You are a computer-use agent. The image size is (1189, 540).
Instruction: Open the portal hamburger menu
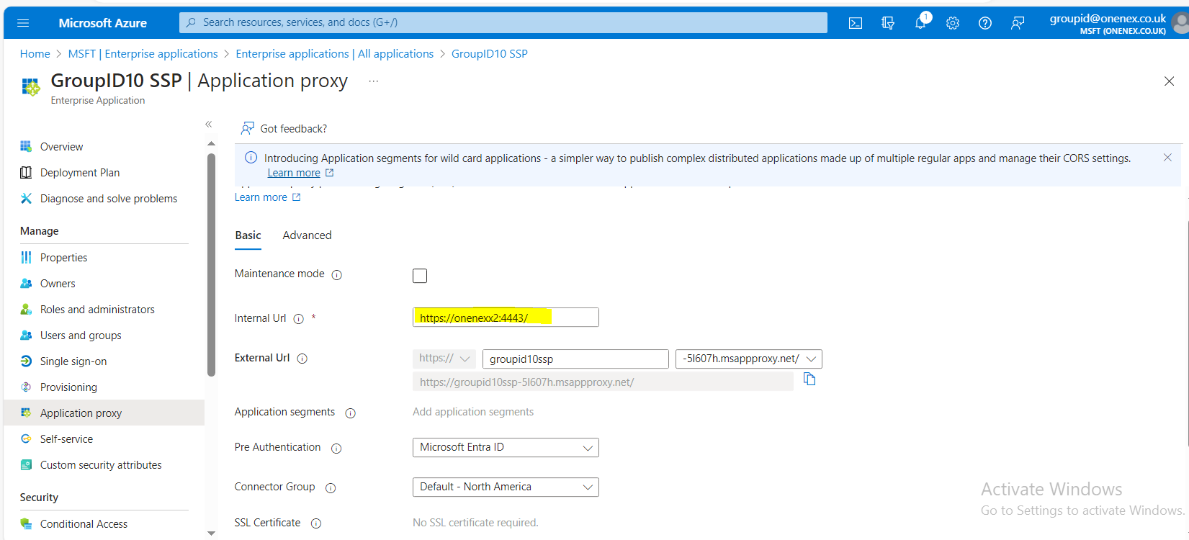coord(23,23)
